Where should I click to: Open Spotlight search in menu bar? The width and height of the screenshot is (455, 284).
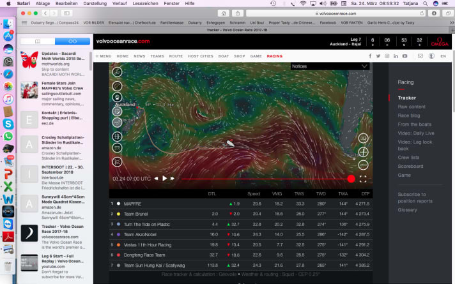(425, 3)
